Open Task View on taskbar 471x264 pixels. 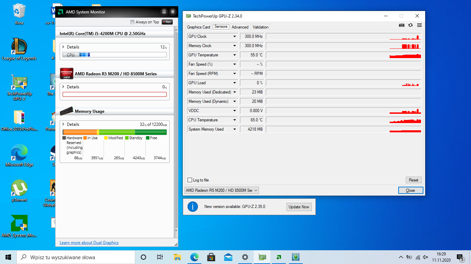click(160, 257)
